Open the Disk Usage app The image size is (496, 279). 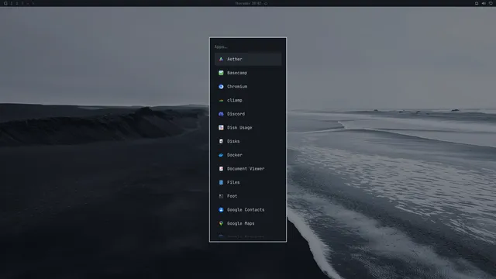(x=248, y=127)
